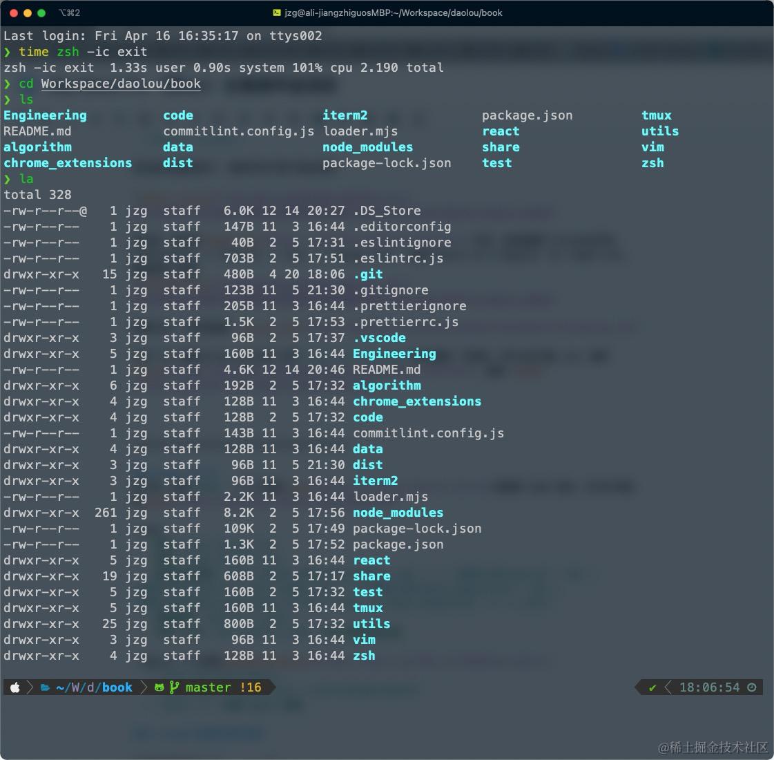This screenshot has height=760, width=774.
Task: Click 'README.md' in the ls output
Action: pyautogui.click(x=37, y=131)
